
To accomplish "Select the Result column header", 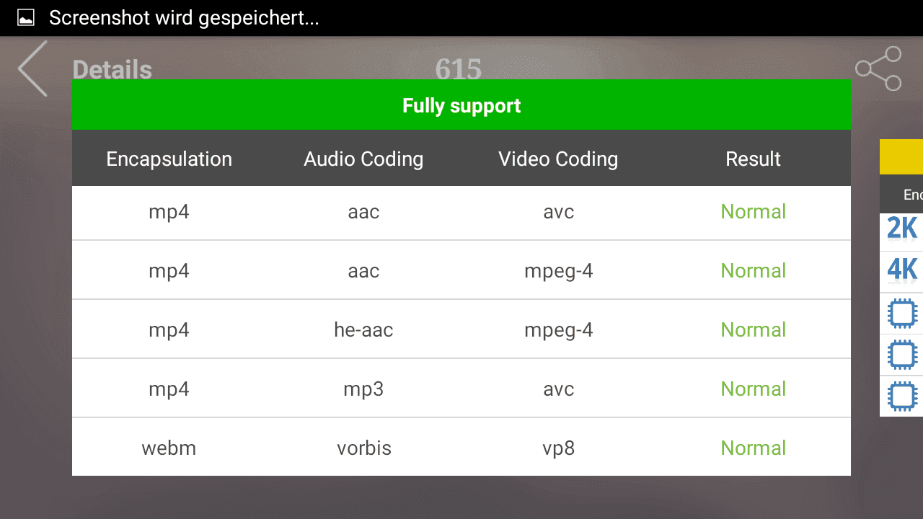I will 754,159.
